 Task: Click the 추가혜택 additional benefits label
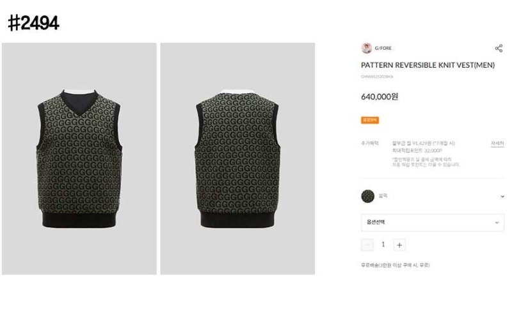(x=370, y=143)
